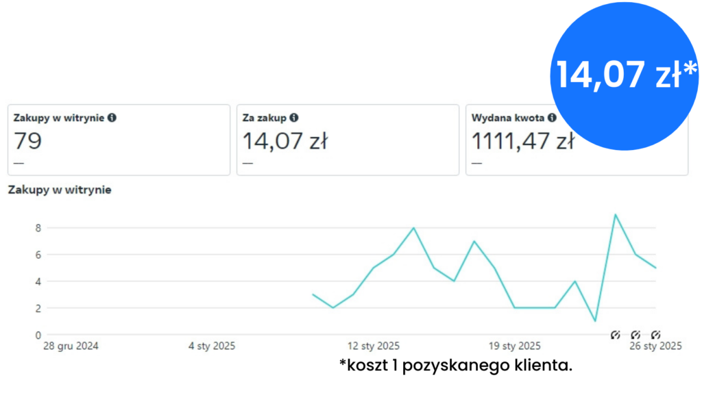The image size is (702, 395).
Task: Click the Zakupy w witrynie chart heading
Action: [60, 190]
